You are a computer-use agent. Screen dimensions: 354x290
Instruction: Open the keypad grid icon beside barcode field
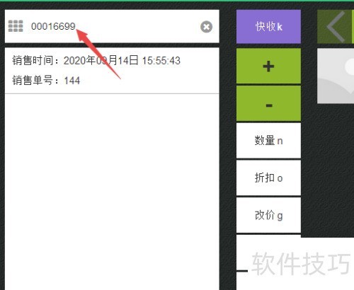[16, 26]
